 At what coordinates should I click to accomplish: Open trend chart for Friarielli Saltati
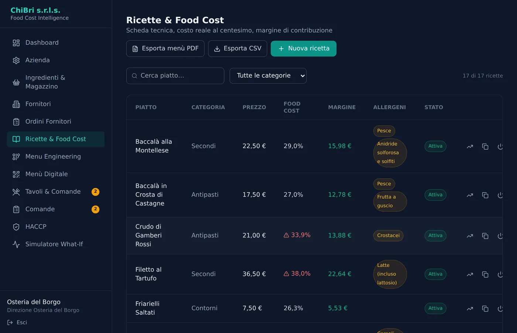pyautogui.click(x=470, y=309)
